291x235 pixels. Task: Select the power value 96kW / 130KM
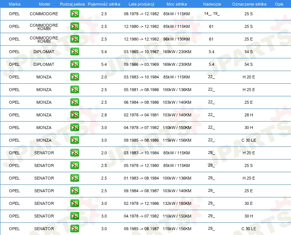point(177,39)
